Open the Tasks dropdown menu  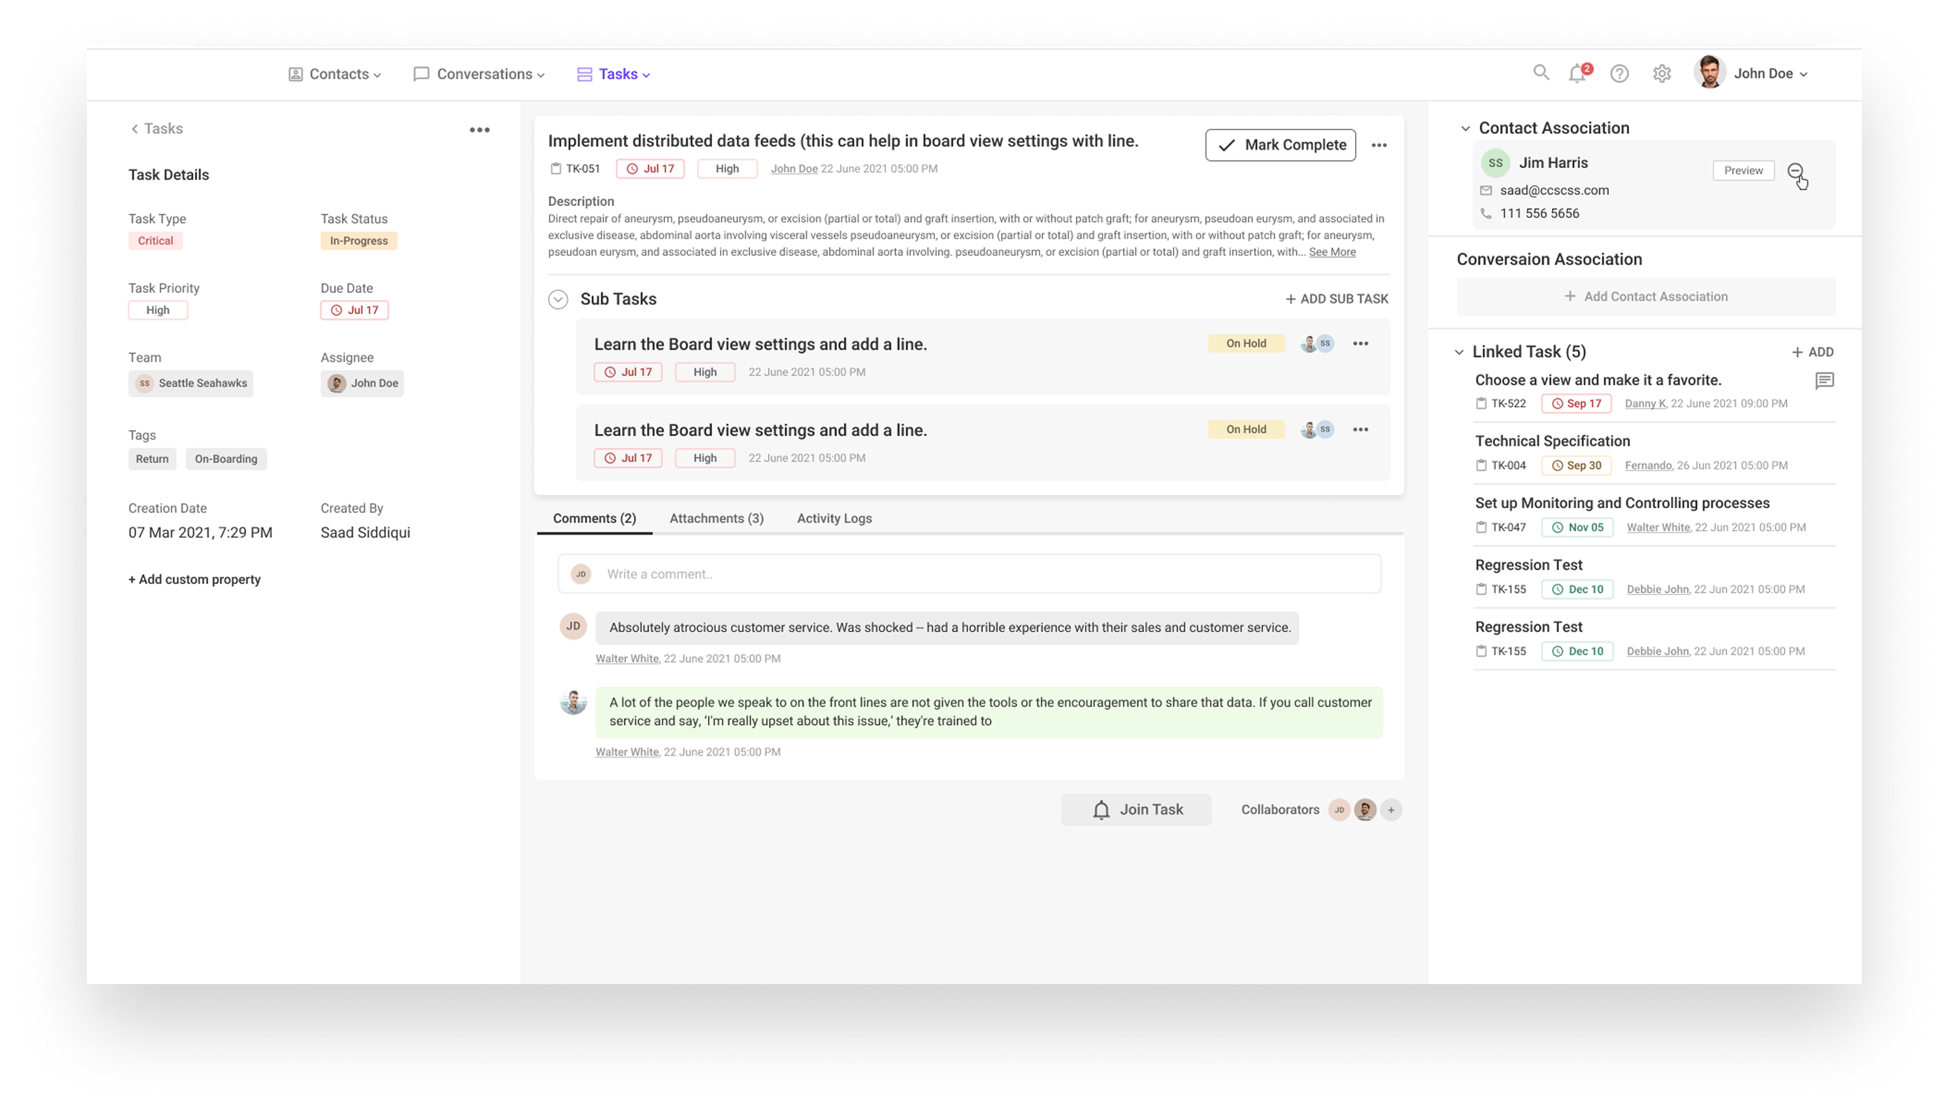(x=613, y=74)
